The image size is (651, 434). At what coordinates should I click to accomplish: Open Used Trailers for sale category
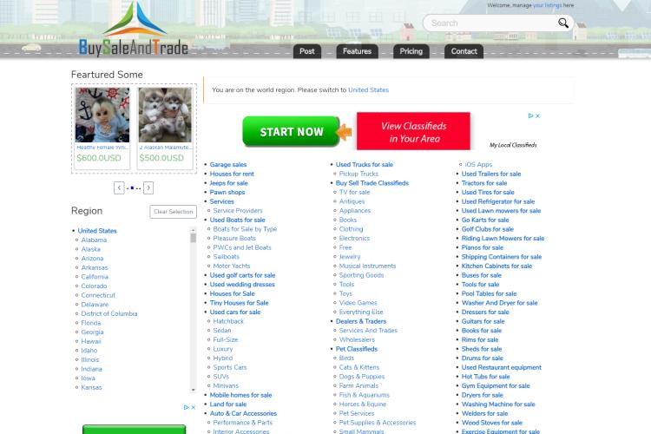coord(491,174)
